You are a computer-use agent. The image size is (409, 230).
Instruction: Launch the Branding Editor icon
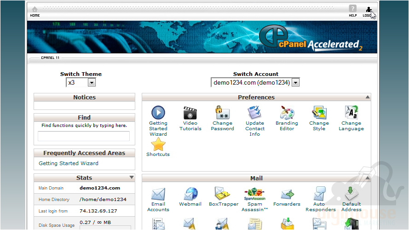(287, 113)
